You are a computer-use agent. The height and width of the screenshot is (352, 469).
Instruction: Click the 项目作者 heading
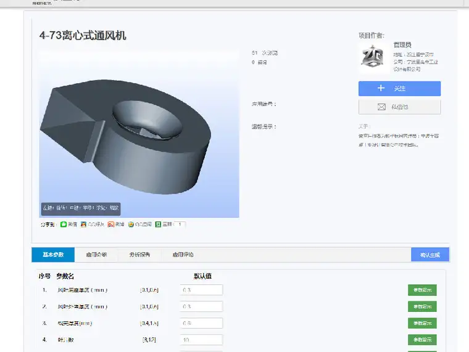click(371, 36)
